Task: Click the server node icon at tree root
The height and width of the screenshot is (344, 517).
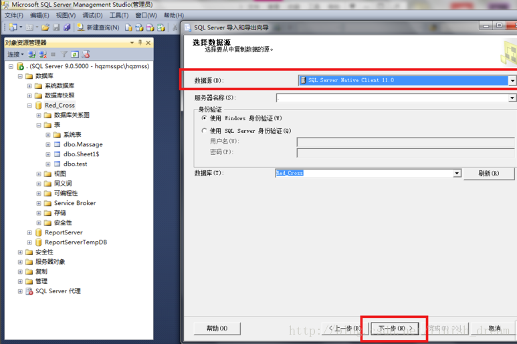Action: 21,66
